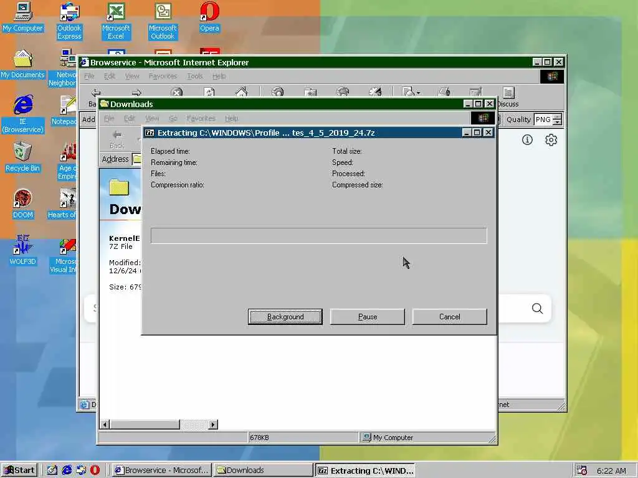Click the magnifier search icon on the page
Viewport: 638px width, 478px height.
click(537, 309)
